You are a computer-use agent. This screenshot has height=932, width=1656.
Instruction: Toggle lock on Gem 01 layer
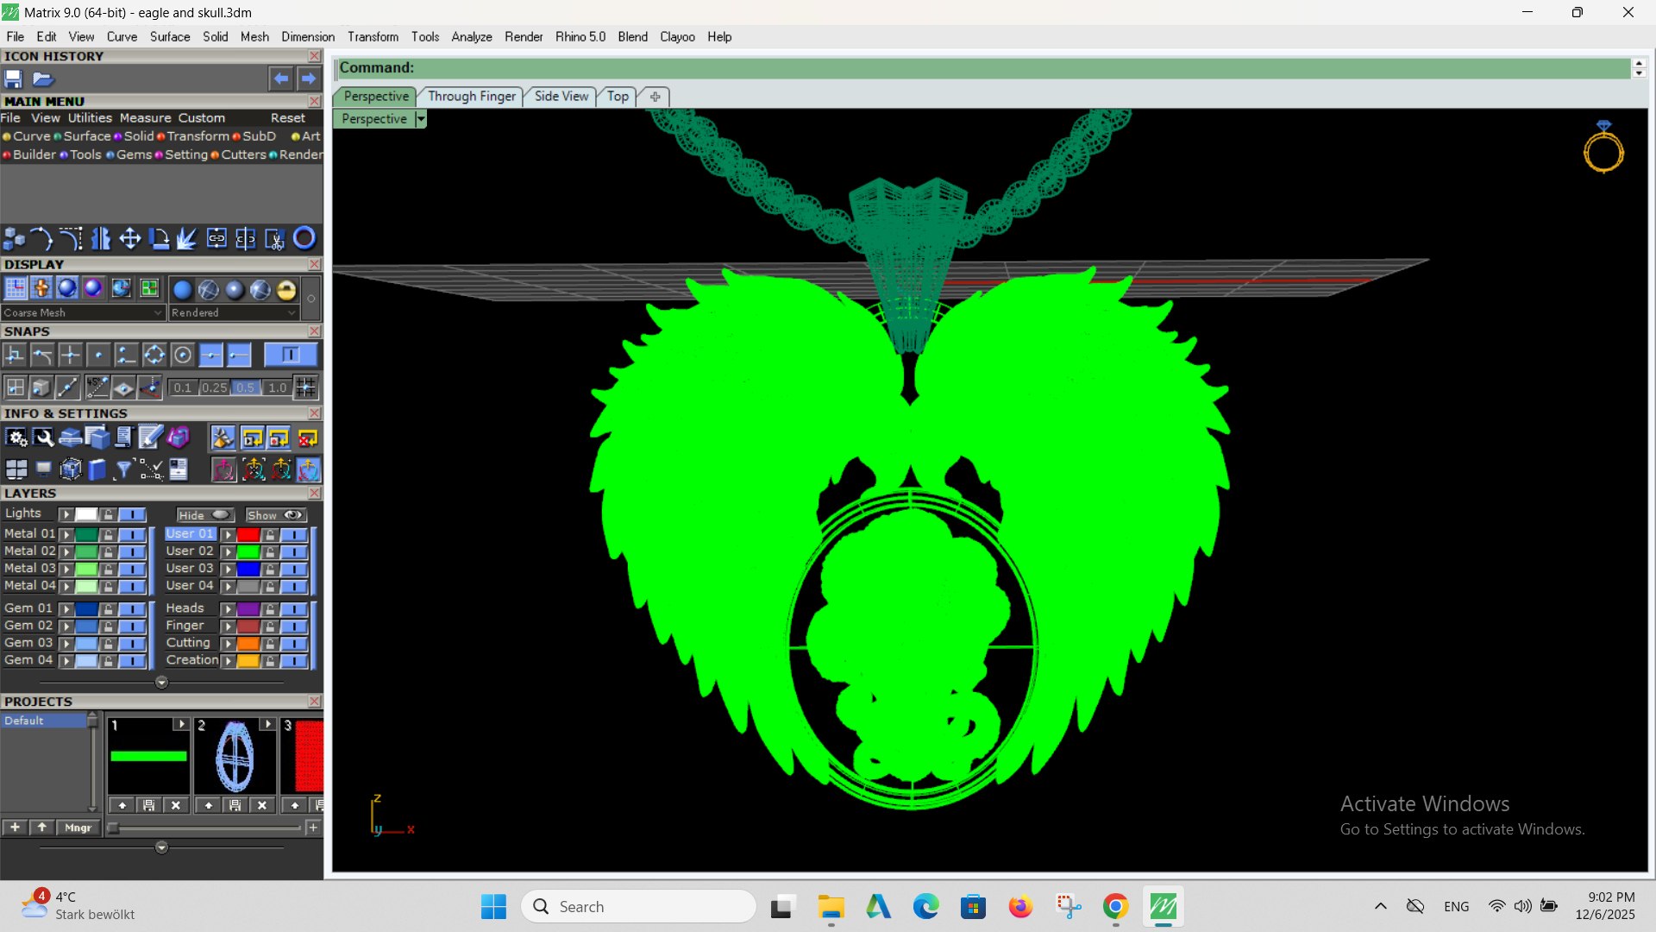tap(108, 609)
